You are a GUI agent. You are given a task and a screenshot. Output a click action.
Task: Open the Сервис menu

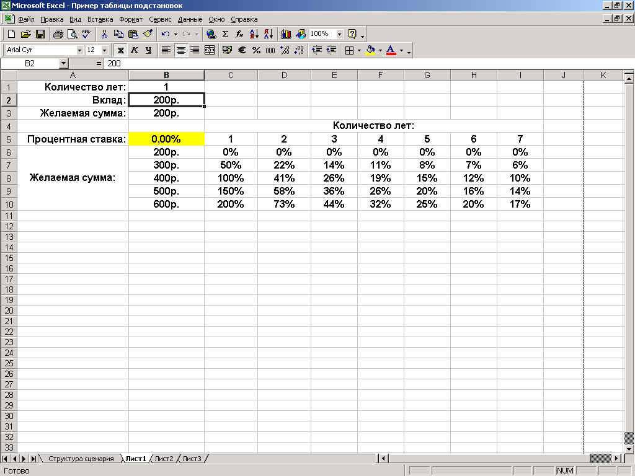coord(160,19)
